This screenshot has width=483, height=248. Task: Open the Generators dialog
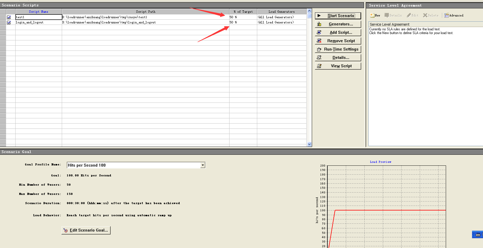point(338,24)
